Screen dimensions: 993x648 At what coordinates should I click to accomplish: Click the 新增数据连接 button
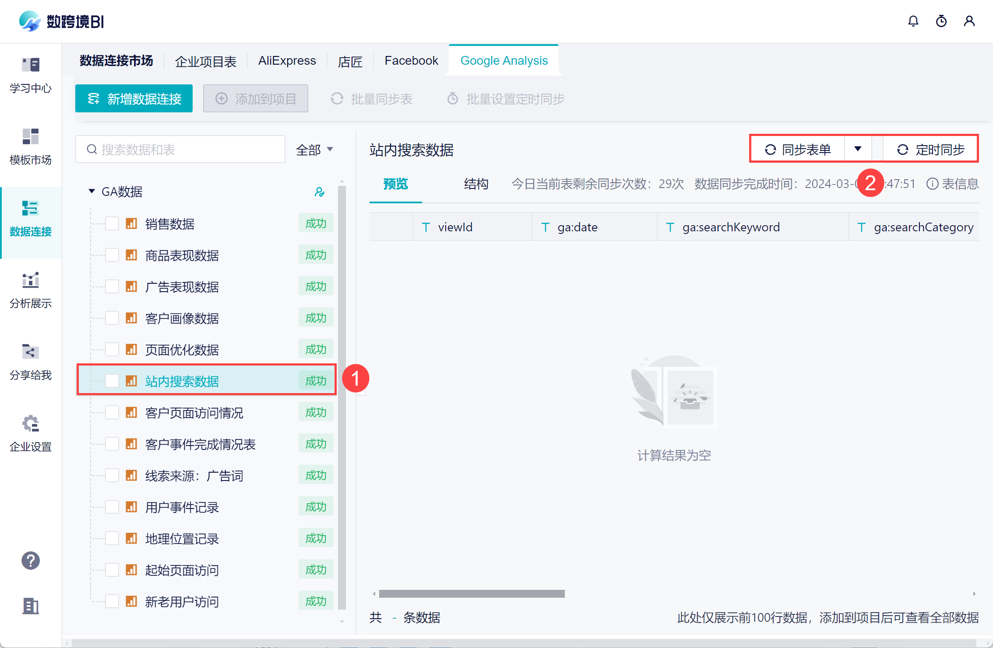point(134,99)
